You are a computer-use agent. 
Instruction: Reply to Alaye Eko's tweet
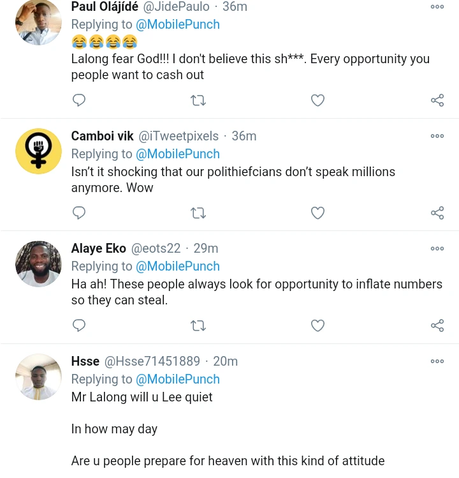coord(79,325)
